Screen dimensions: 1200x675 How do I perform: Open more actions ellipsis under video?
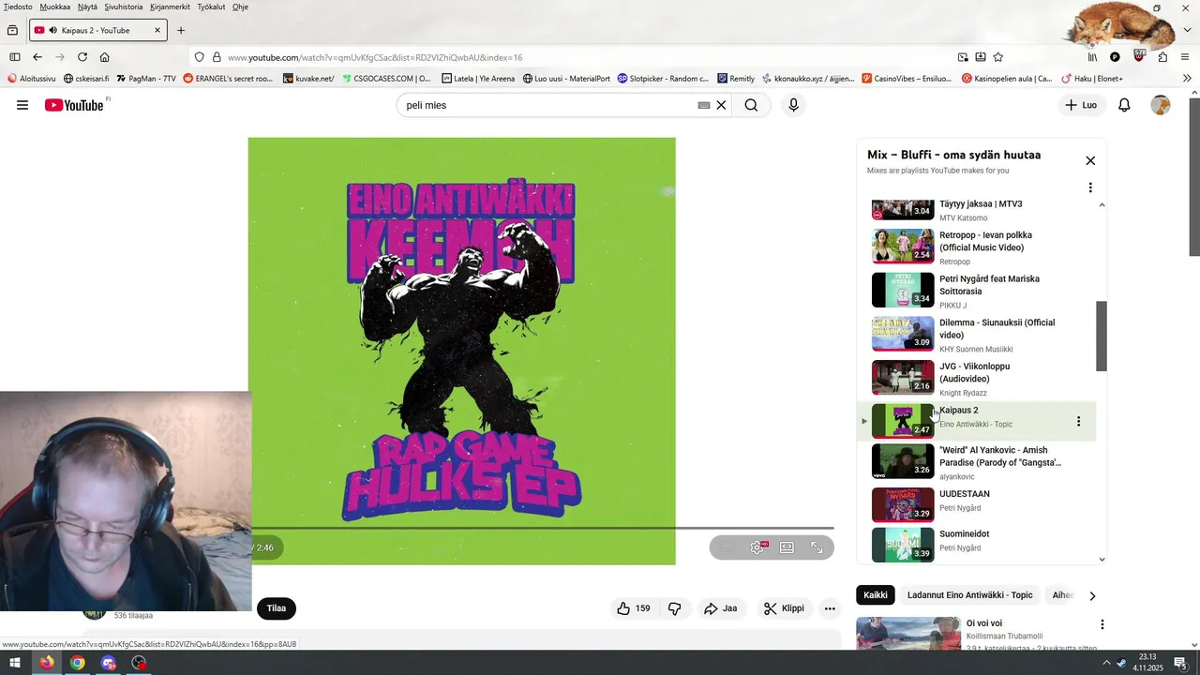point(830,608)
